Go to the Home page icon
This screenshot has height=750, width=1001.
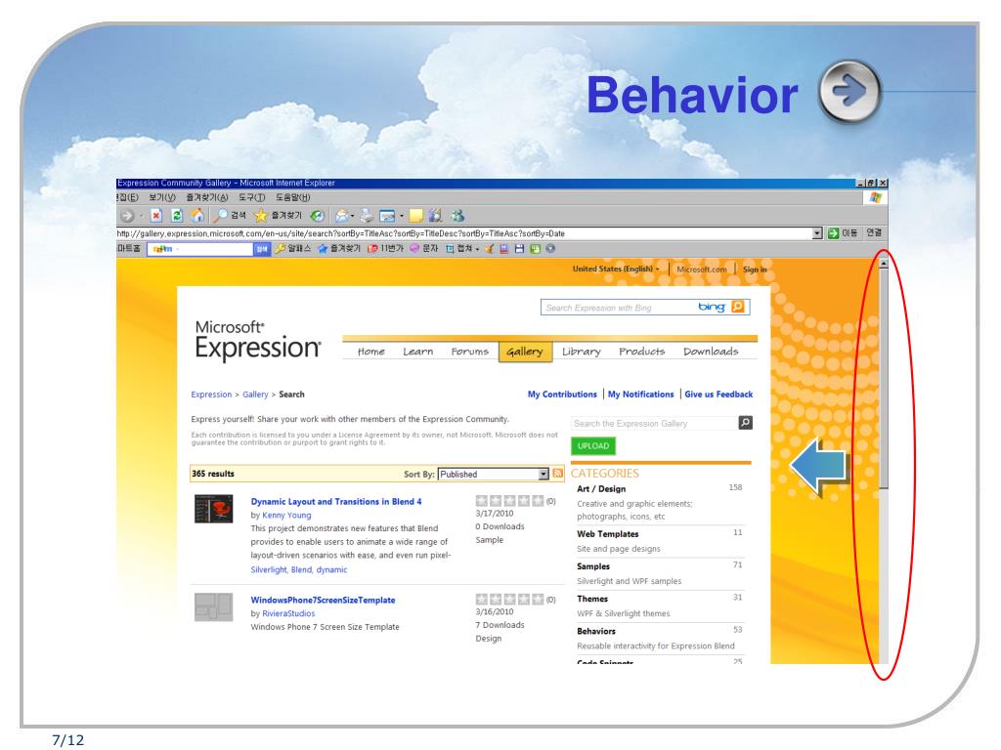[x=197, y=216]
